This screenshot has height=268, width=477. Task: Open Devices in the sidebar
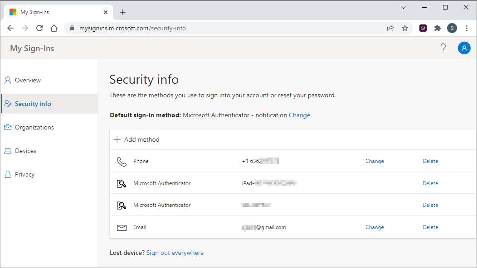(49, 151)
